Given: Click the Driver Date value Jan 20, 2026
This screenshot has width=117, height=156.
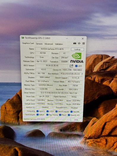Looking at the screenshot, I should pos(44,96).
